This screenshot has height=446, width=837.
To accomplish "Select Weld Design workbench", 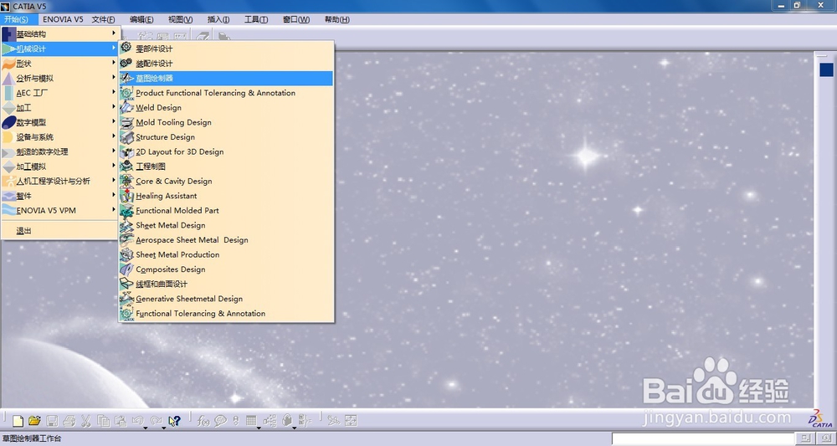I will click(x=226, y=107).
